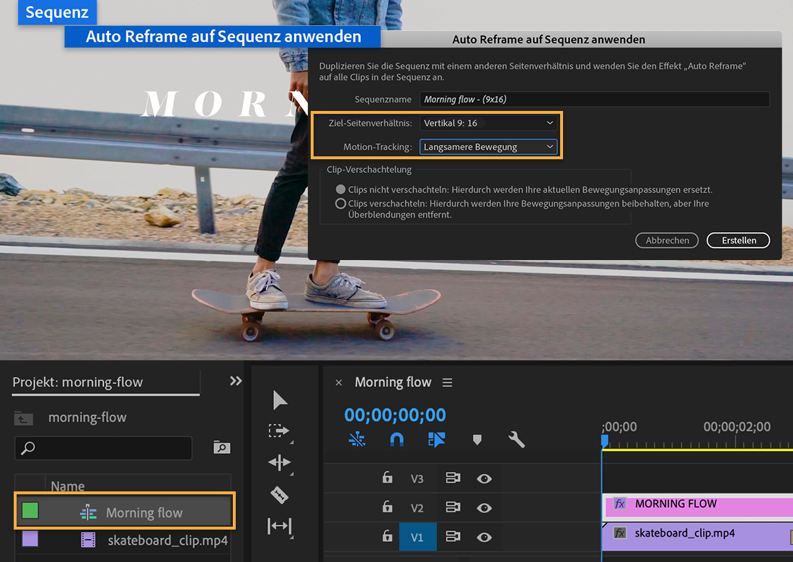Toggle sync lock on V1 track
Screen dimensions: 793x562
453,536
